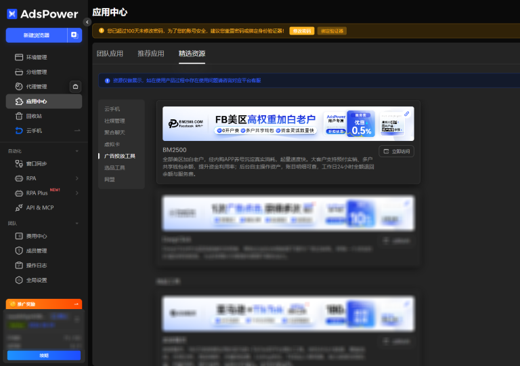Collapse the 自动化 section
This screenshot has height=366, width=520.
(77, 151)
